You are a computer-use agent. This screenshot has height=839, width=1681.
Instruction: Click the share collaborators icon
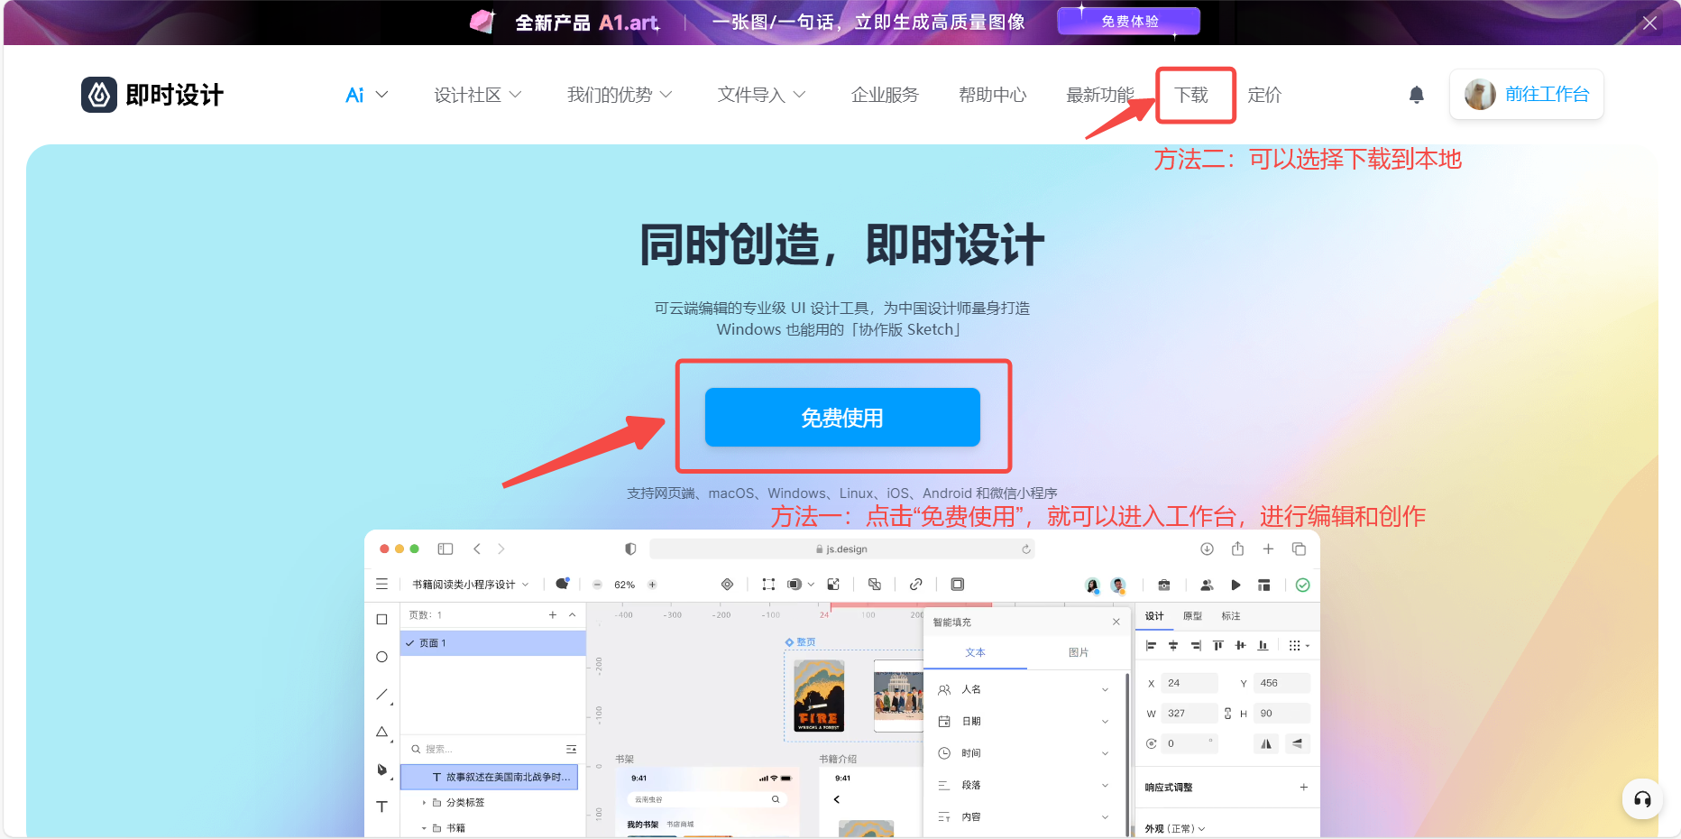click(x=1207, y=585)
